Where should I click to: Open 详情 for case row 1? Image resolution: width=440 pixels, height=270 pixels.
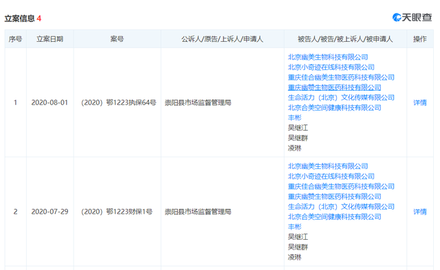[420, 102]
